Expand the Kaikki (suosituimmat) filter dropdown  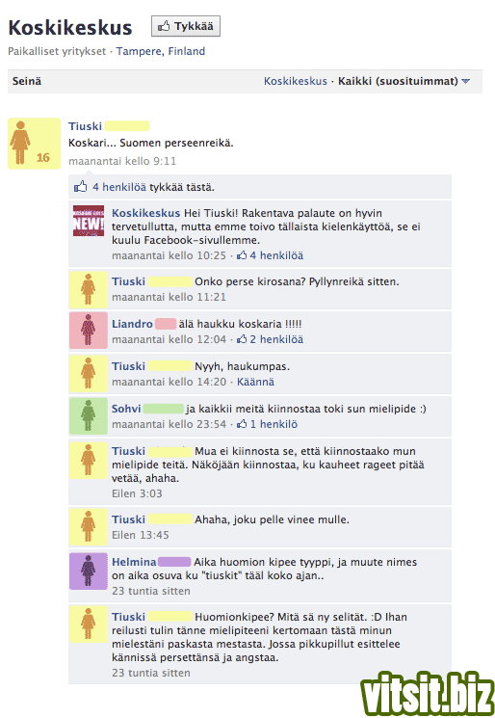(404, 82)
